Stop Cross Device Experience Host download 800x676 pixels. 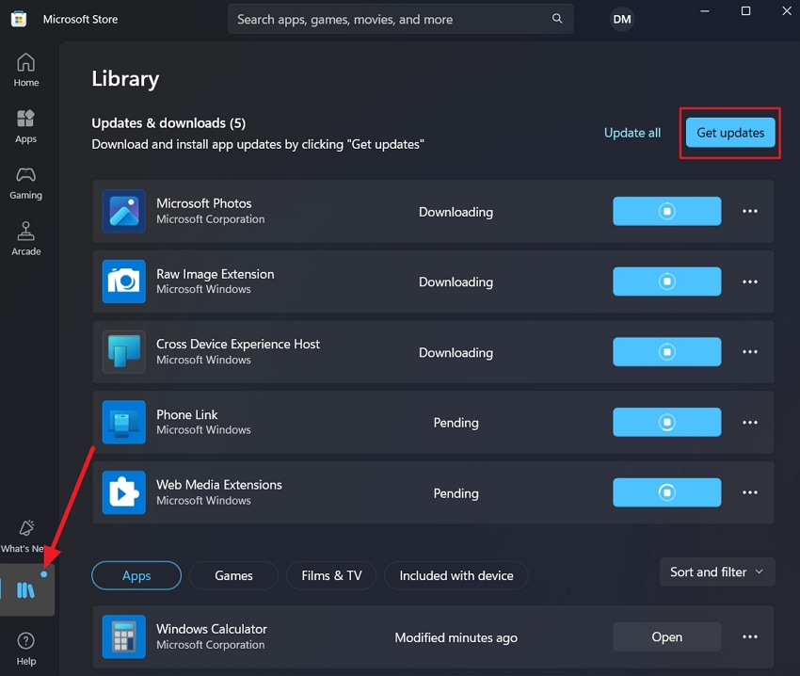click(667, 352)
